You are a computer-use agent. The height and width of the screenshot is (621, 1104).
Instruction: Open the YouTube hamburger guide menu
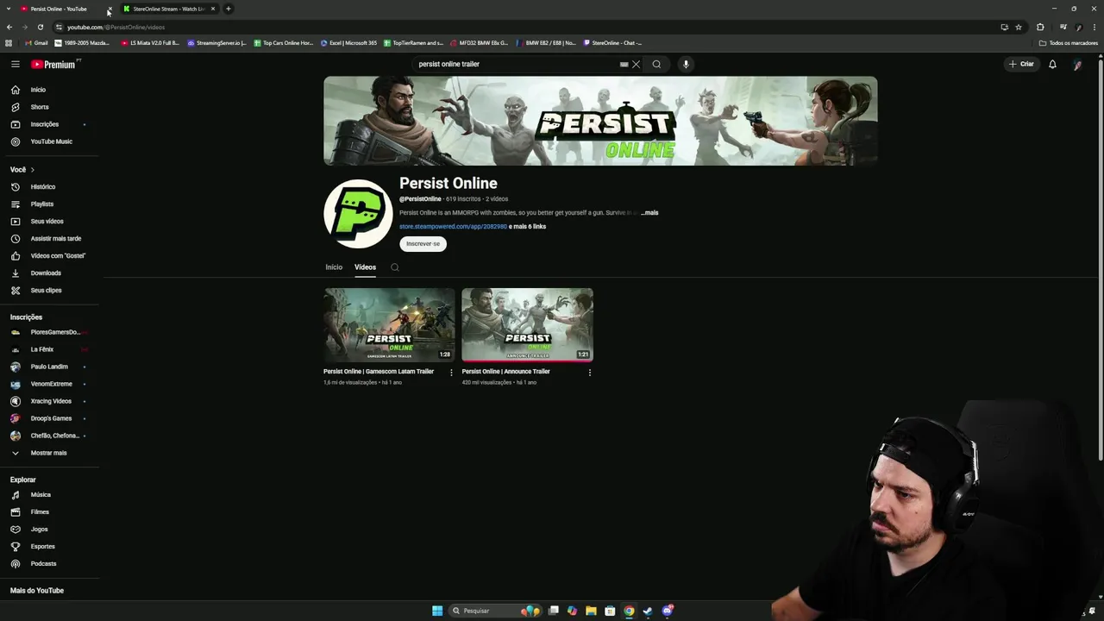[x=16, y=64]
